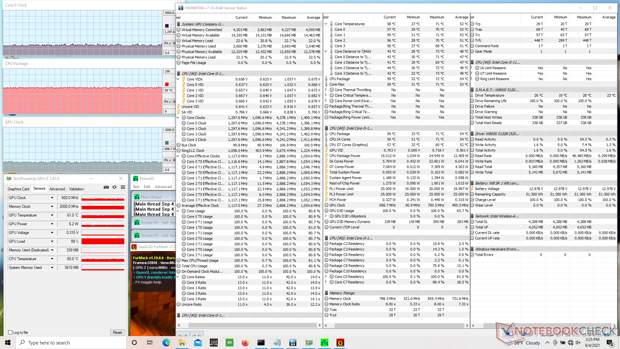Select the CPU Package Power row
This screenshot has height=349, width=620.
click(397, 156)
